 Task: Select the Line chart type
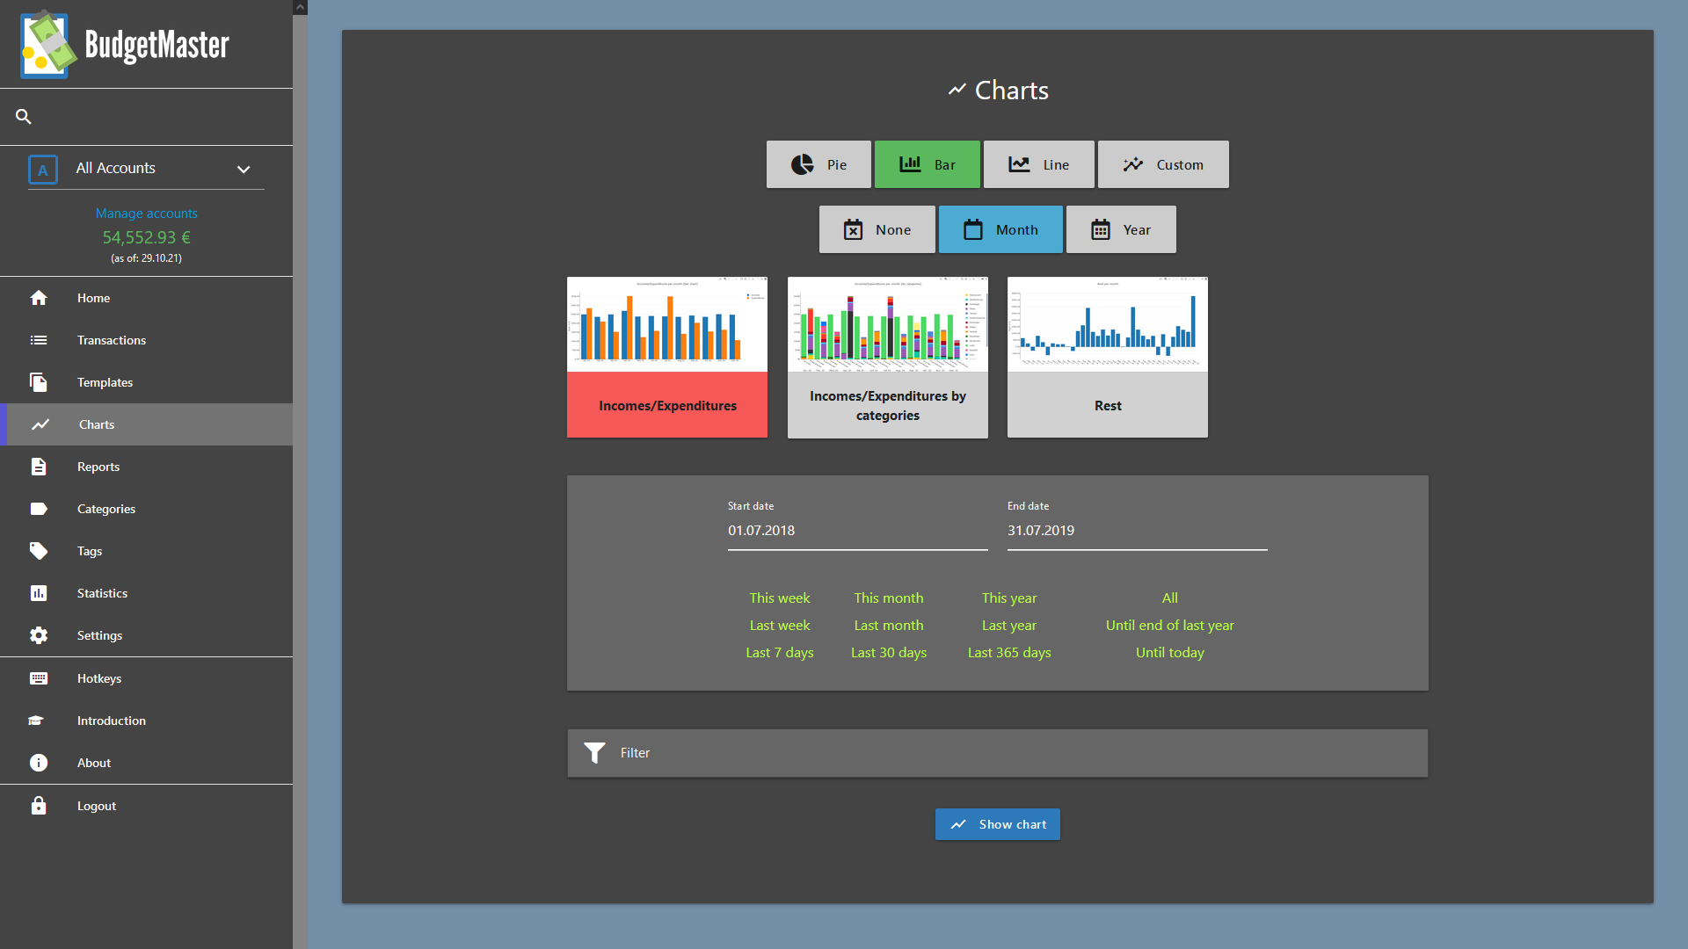tap(1039, 164)
